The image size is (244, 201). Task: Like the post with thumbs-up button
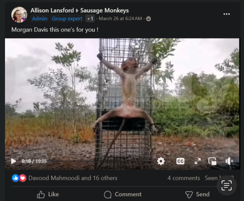(48, 194)
